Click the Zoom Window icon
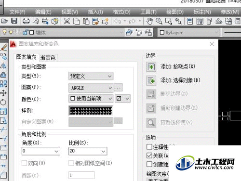 [169, 21]
